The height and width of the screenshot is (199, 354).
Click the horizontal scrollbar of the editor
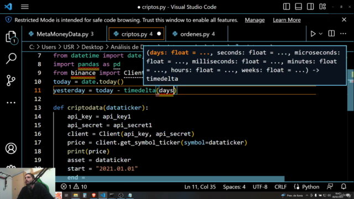[170, 179]
